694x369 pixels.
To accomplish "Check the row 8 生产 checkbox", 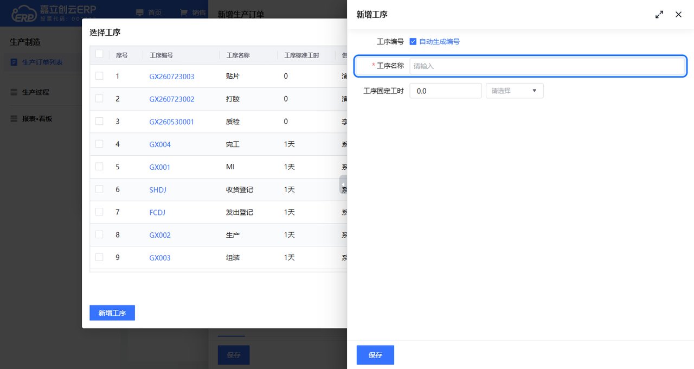I will coord(99,234).
